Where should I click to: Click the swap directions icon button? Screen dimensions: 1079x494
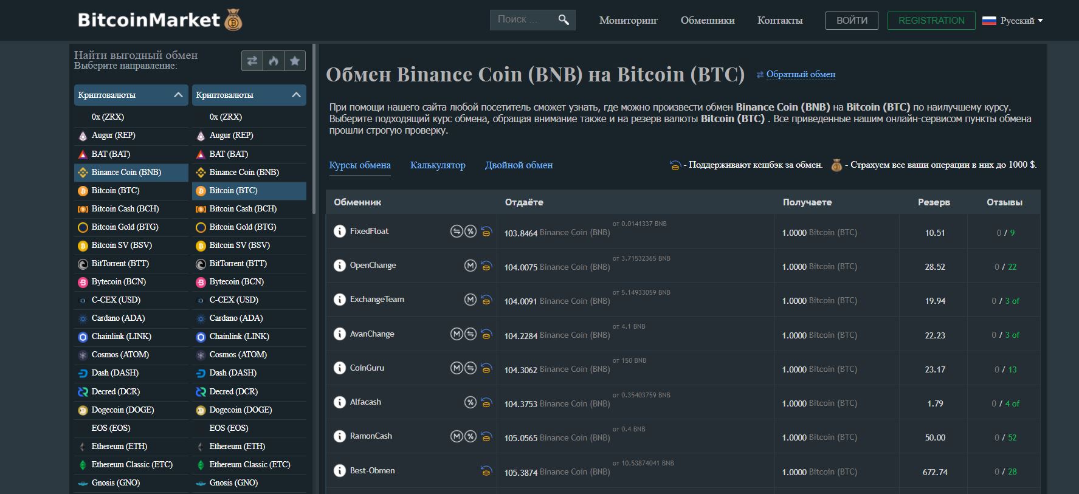pos(252,61)
